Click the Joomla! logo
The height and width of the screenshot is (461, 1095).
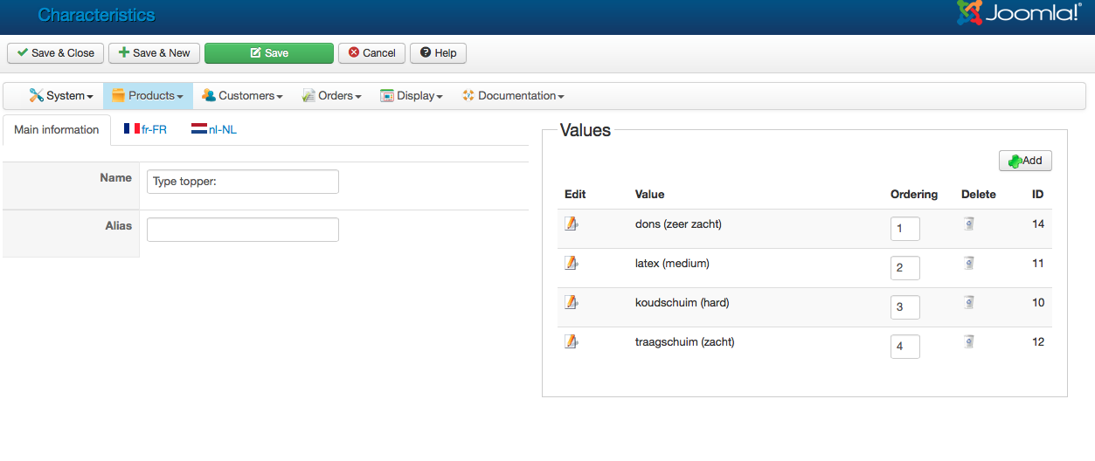pyautogui.click(x=1019, y=13)
